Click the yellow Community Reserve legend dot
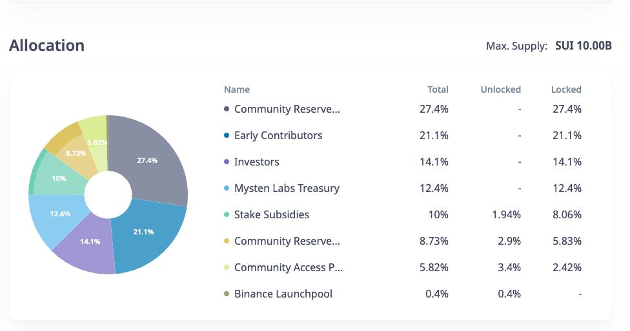The width and height of the screenshot is (630, 331). [x=227, y=241]
